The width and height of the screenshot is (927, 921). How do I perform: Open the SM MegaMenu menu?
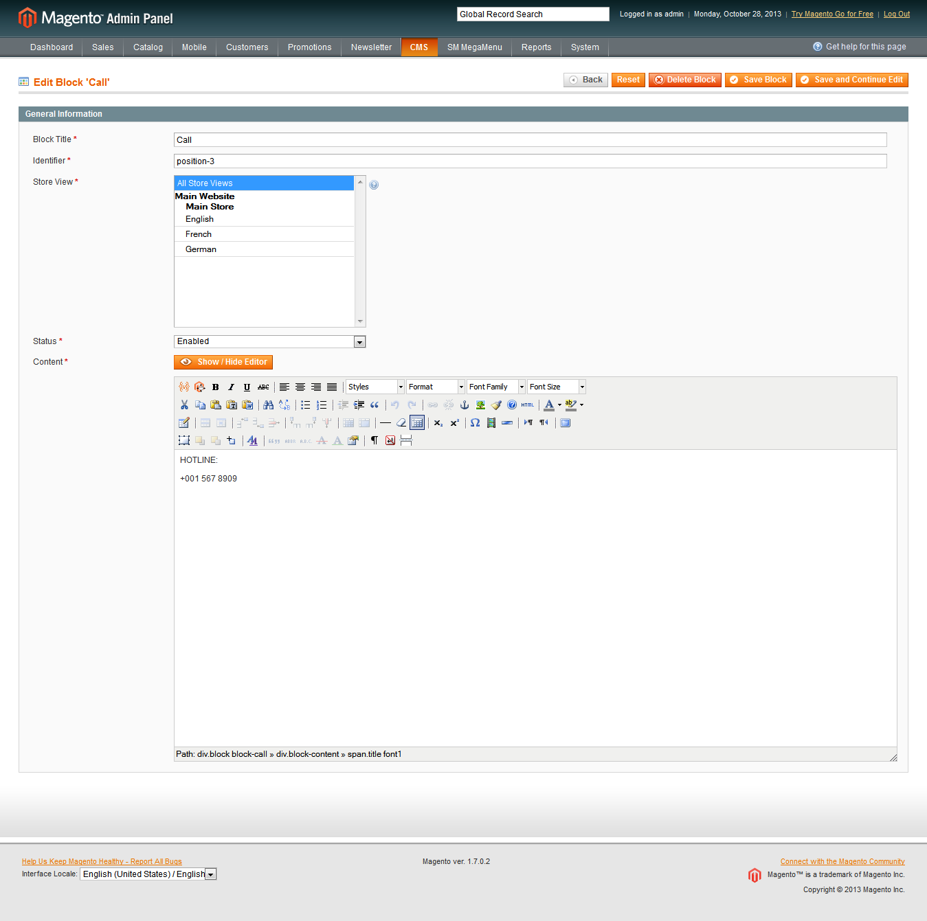click(475, 47)
